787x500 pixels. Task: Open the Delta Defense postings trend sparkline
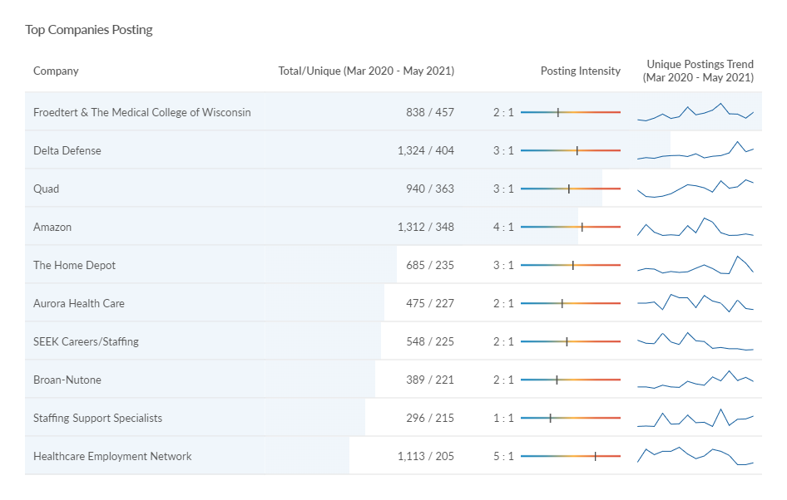[695, 150]
